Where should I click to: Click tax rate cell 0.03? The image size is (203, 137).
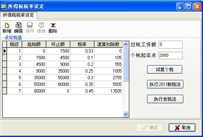click(82, 51)
